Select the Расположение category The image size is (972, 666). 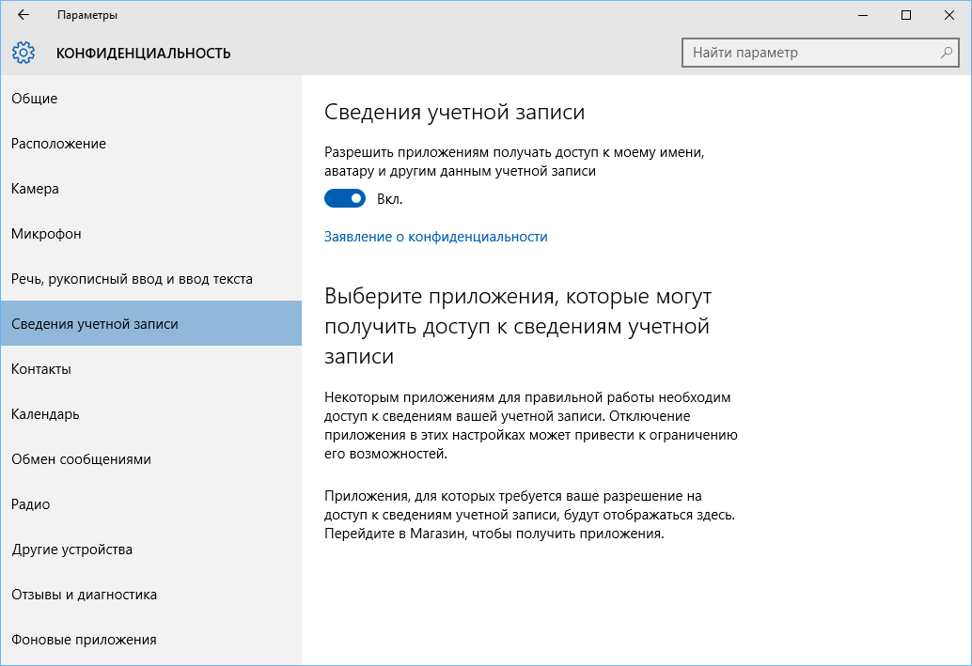point(58,143)
